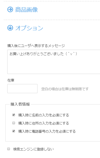
Task: Click the 購入時に住所の入力を必須にする label
Action: click(44, 123)
